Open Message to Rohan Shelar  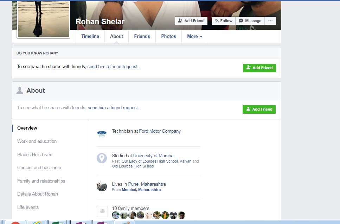click(x=250, y=21)
